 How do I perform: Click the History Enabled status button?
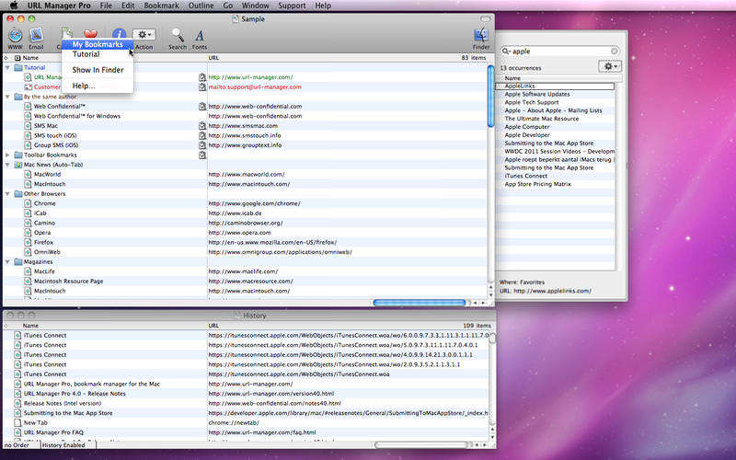[63, 445]
